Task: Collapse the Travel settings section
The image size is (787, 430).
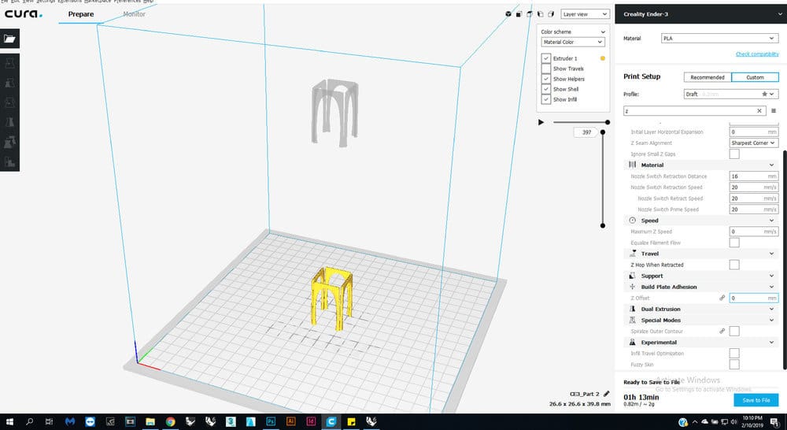Action: click(700, 254)
